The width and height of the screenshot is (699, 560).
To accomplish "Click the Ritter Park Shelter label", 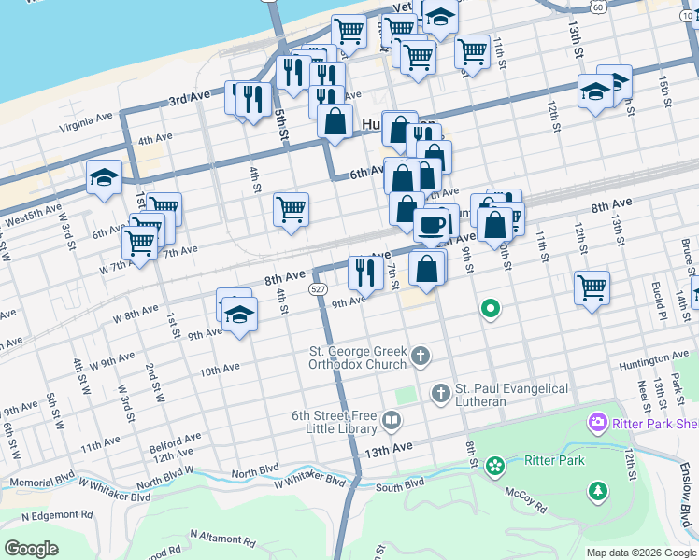I will (655, 424).
